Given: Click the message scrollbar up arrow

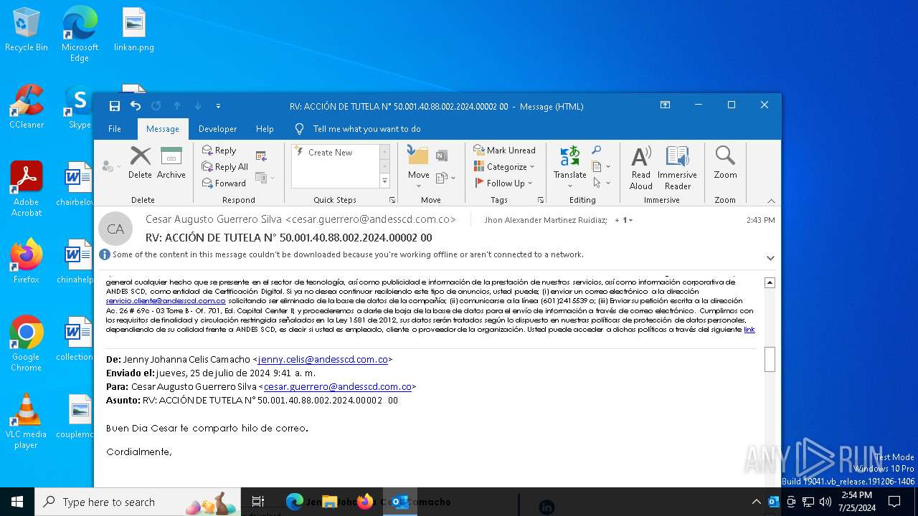Looking at the screenshot, I should 770,283.
